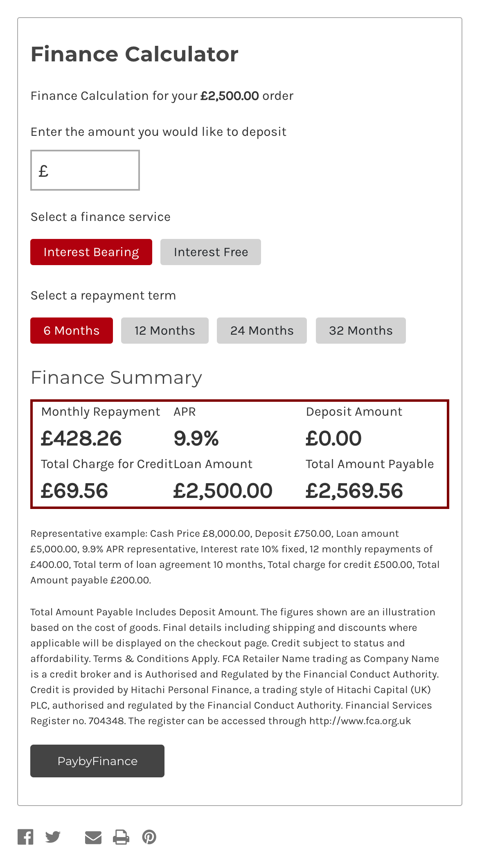Click the £428.26 monthly repayment value

click(x=81, y=438)
